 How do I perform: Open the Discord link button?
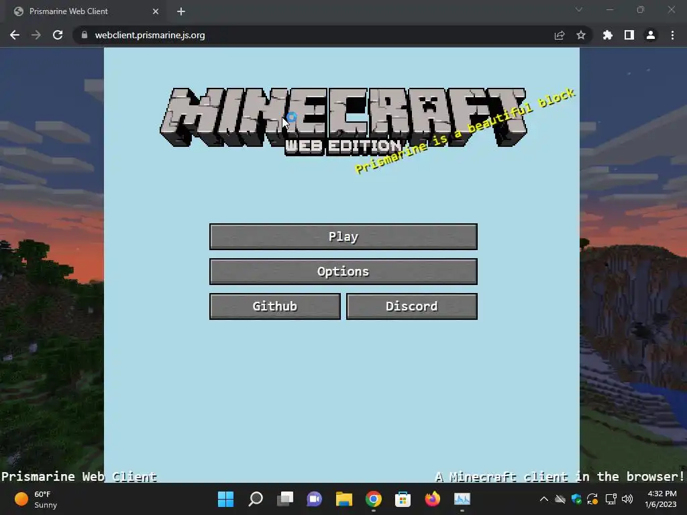[x=411, y=306]
